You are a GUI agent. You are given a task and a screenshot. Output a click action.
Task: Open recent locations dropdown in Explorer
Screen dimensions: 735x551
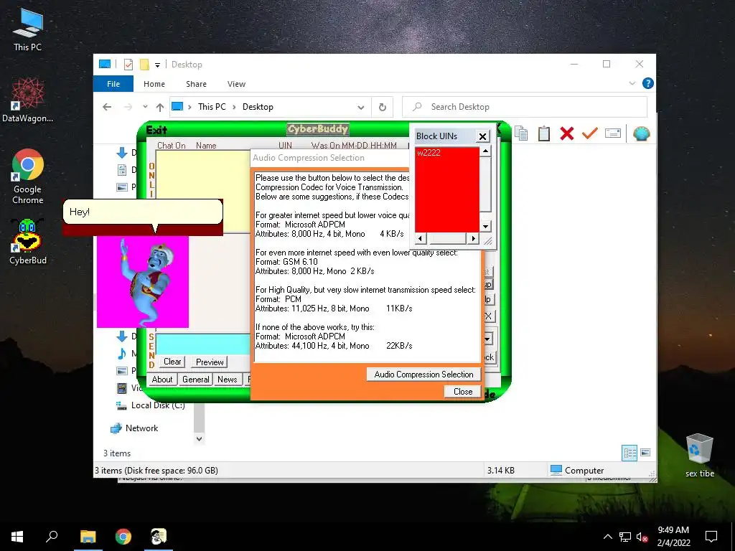point(145,107)
